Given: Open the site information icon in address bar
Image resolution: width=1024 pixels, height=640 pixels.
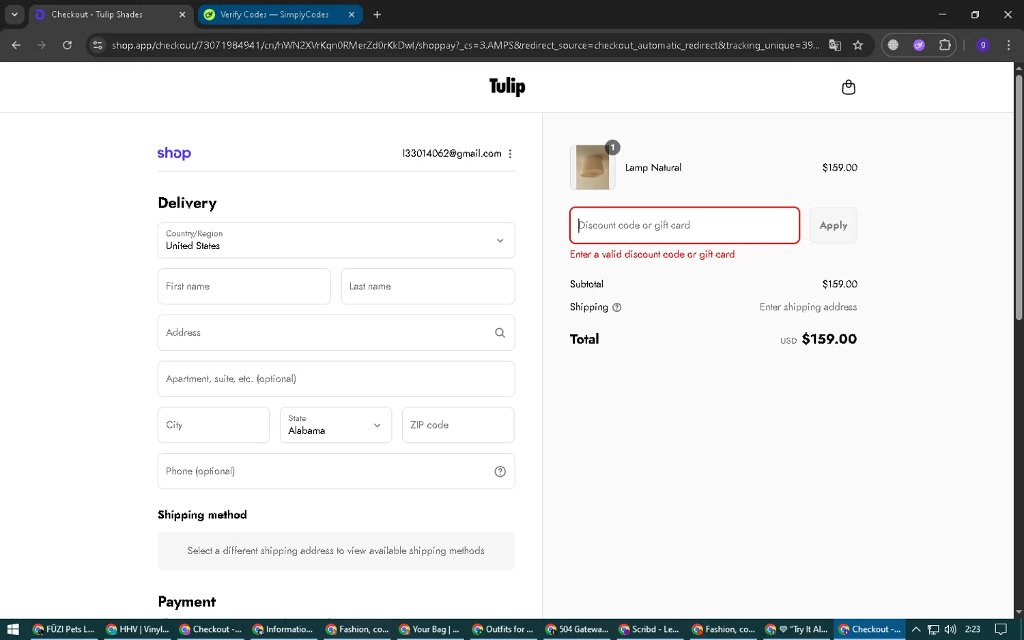Looking at the screenshot, I should coord(98,45).
